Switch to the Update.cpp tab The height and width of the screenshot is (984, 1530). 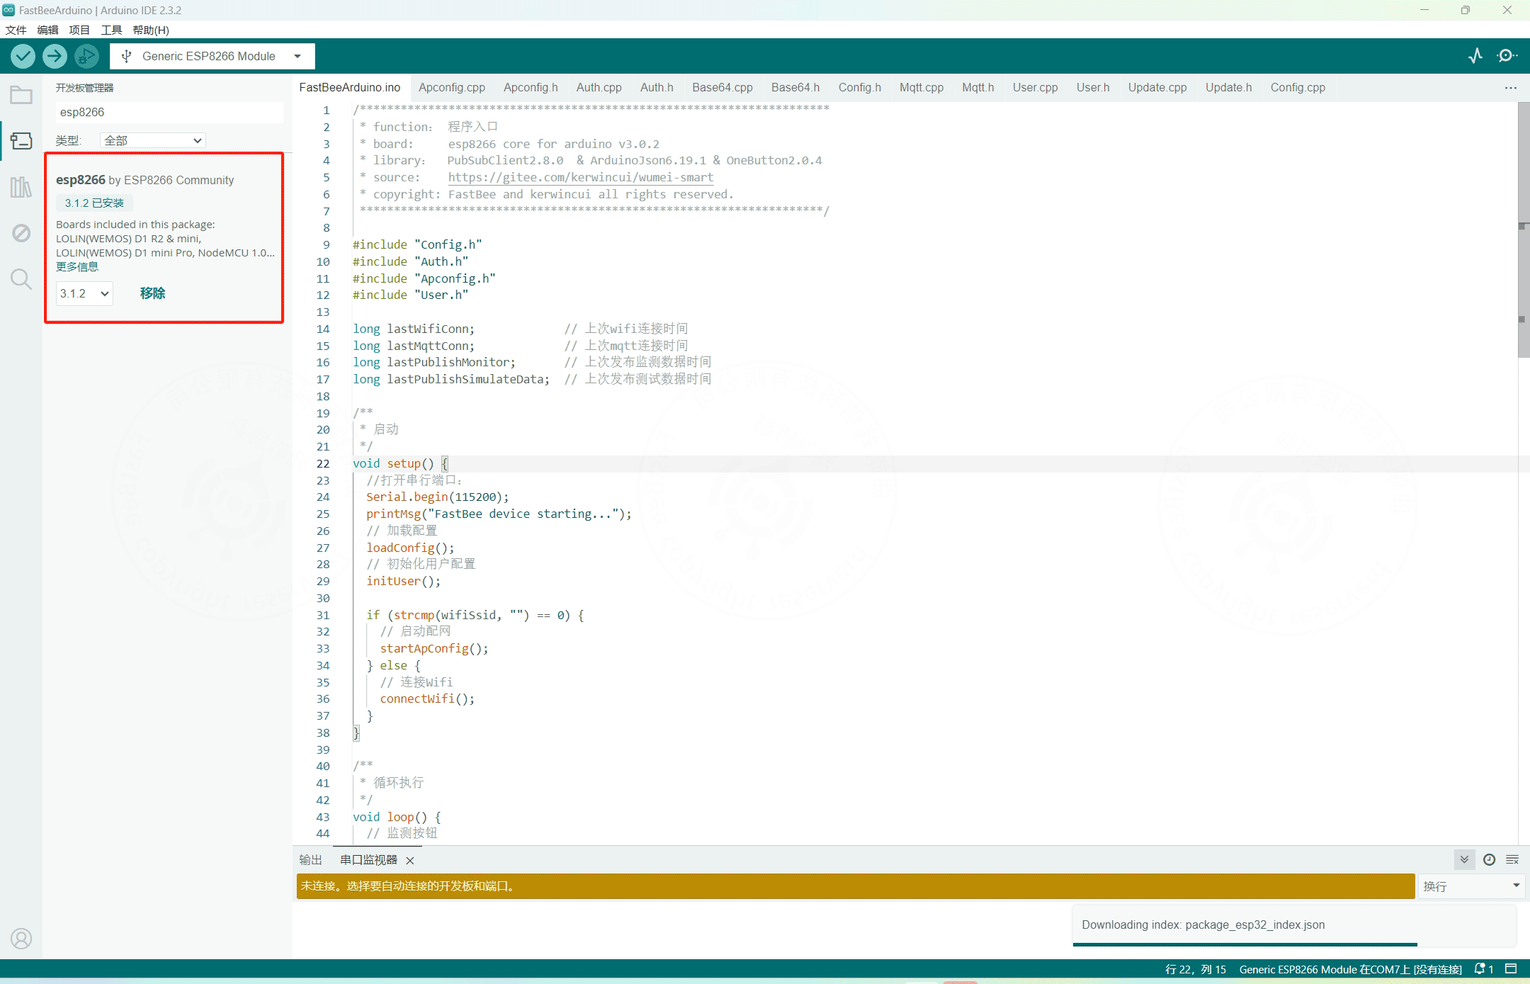tap(1157, 87)
